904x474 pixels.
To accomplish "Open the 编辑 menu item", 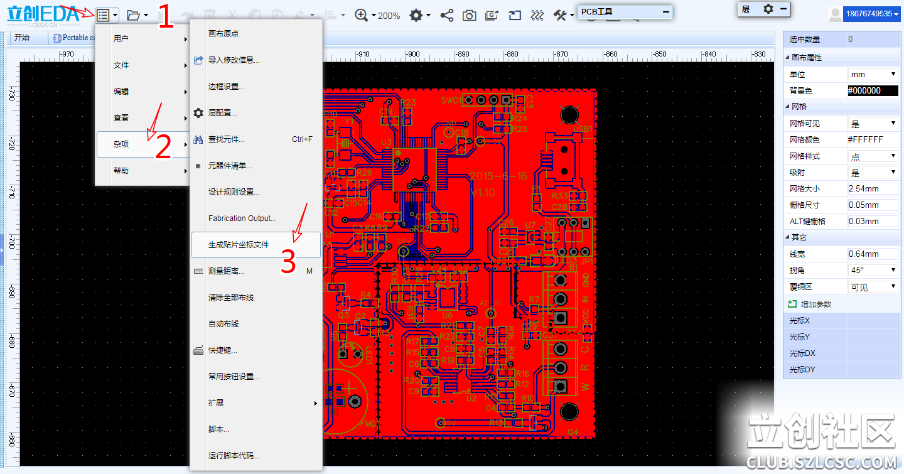I will [143, 92].
